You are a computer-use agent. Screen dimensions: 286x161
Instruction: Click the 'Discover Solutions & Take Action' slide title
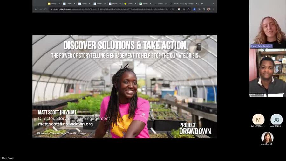click(125, 45)
